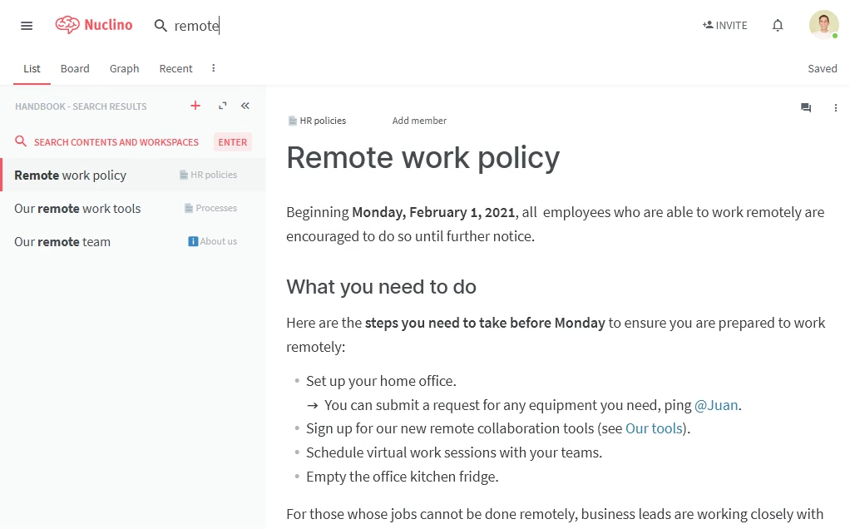Switch to the Graph tab
The image size is (850, 529).
124,68
